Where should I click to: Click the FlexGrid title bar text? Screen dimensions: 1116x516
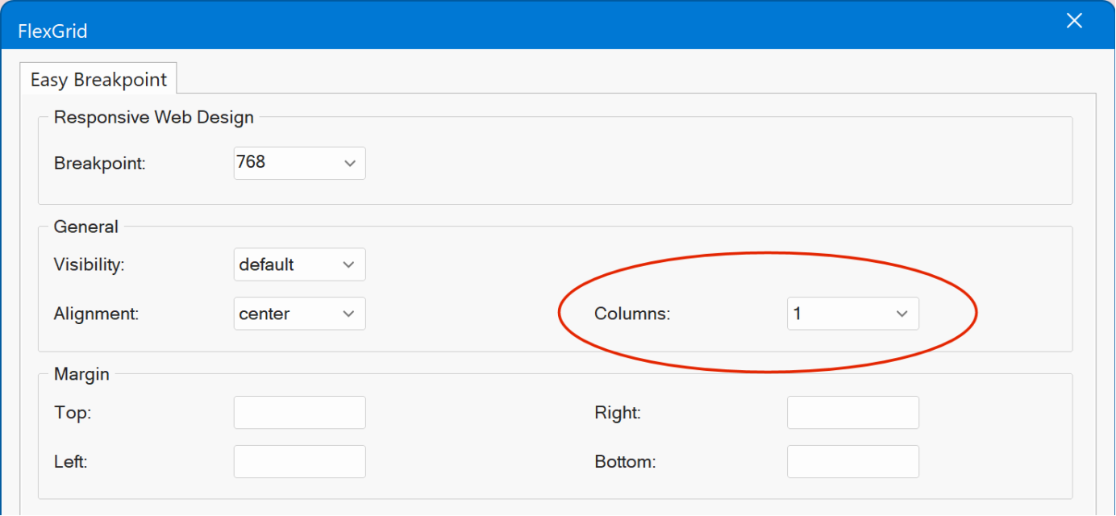pyautogui.click(x=52, y=31)
